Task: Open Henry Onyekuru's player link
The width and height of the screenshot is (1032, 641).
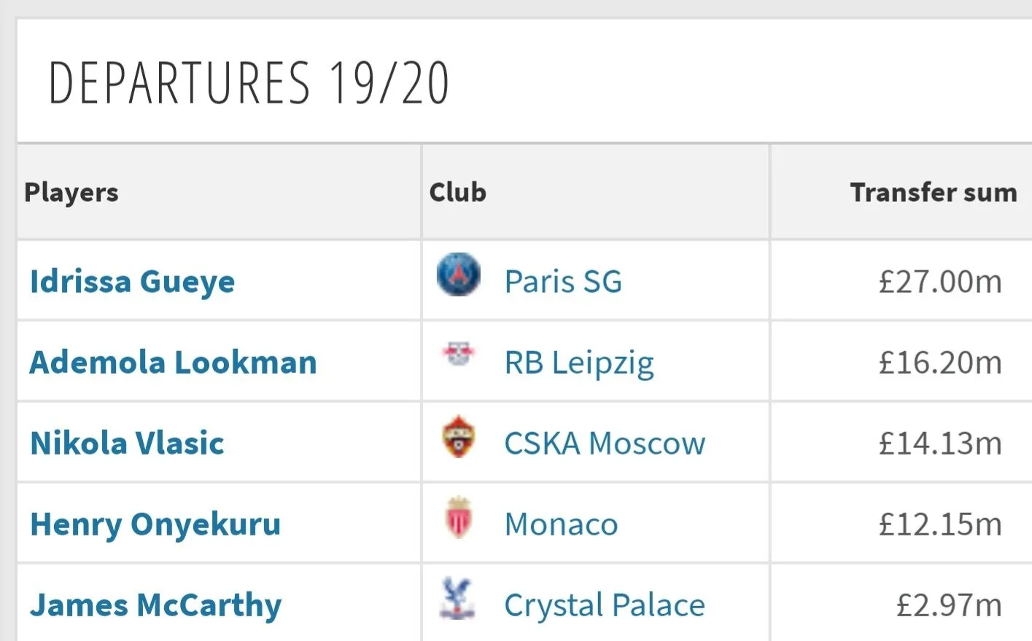Action: (155, 524)
